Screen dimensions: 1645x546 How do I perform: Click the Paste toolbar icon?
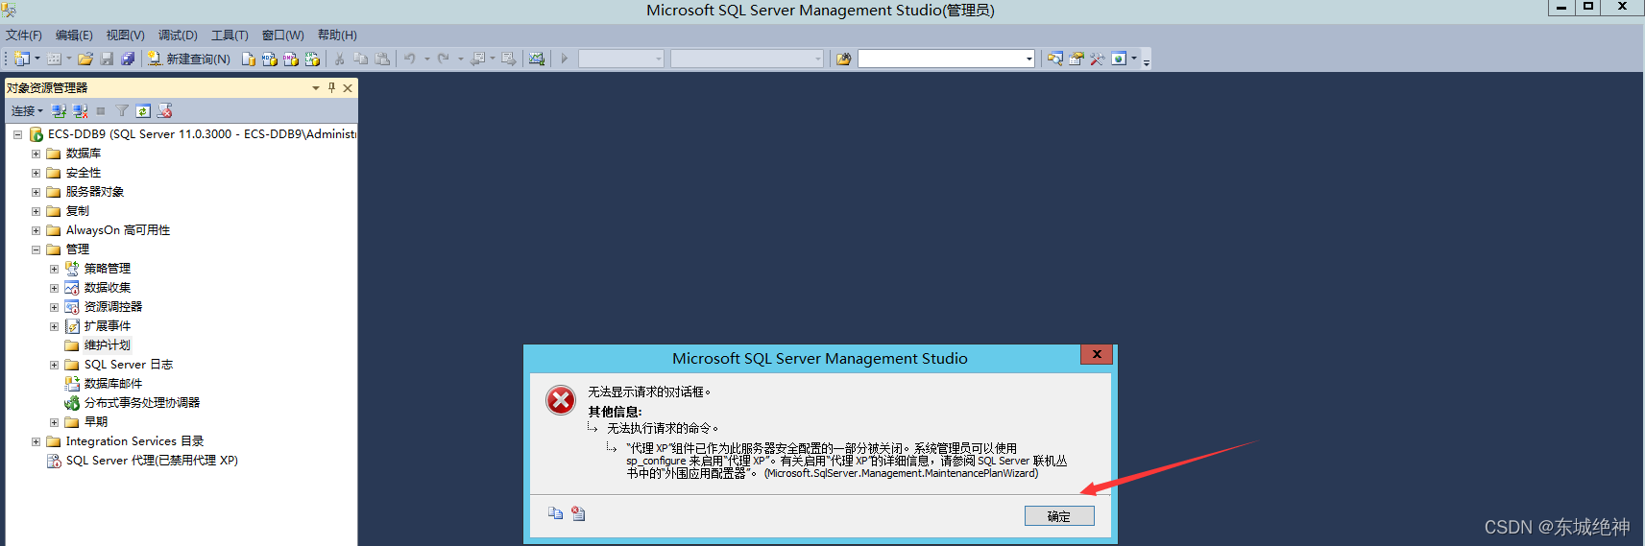(x=382, y=59)
